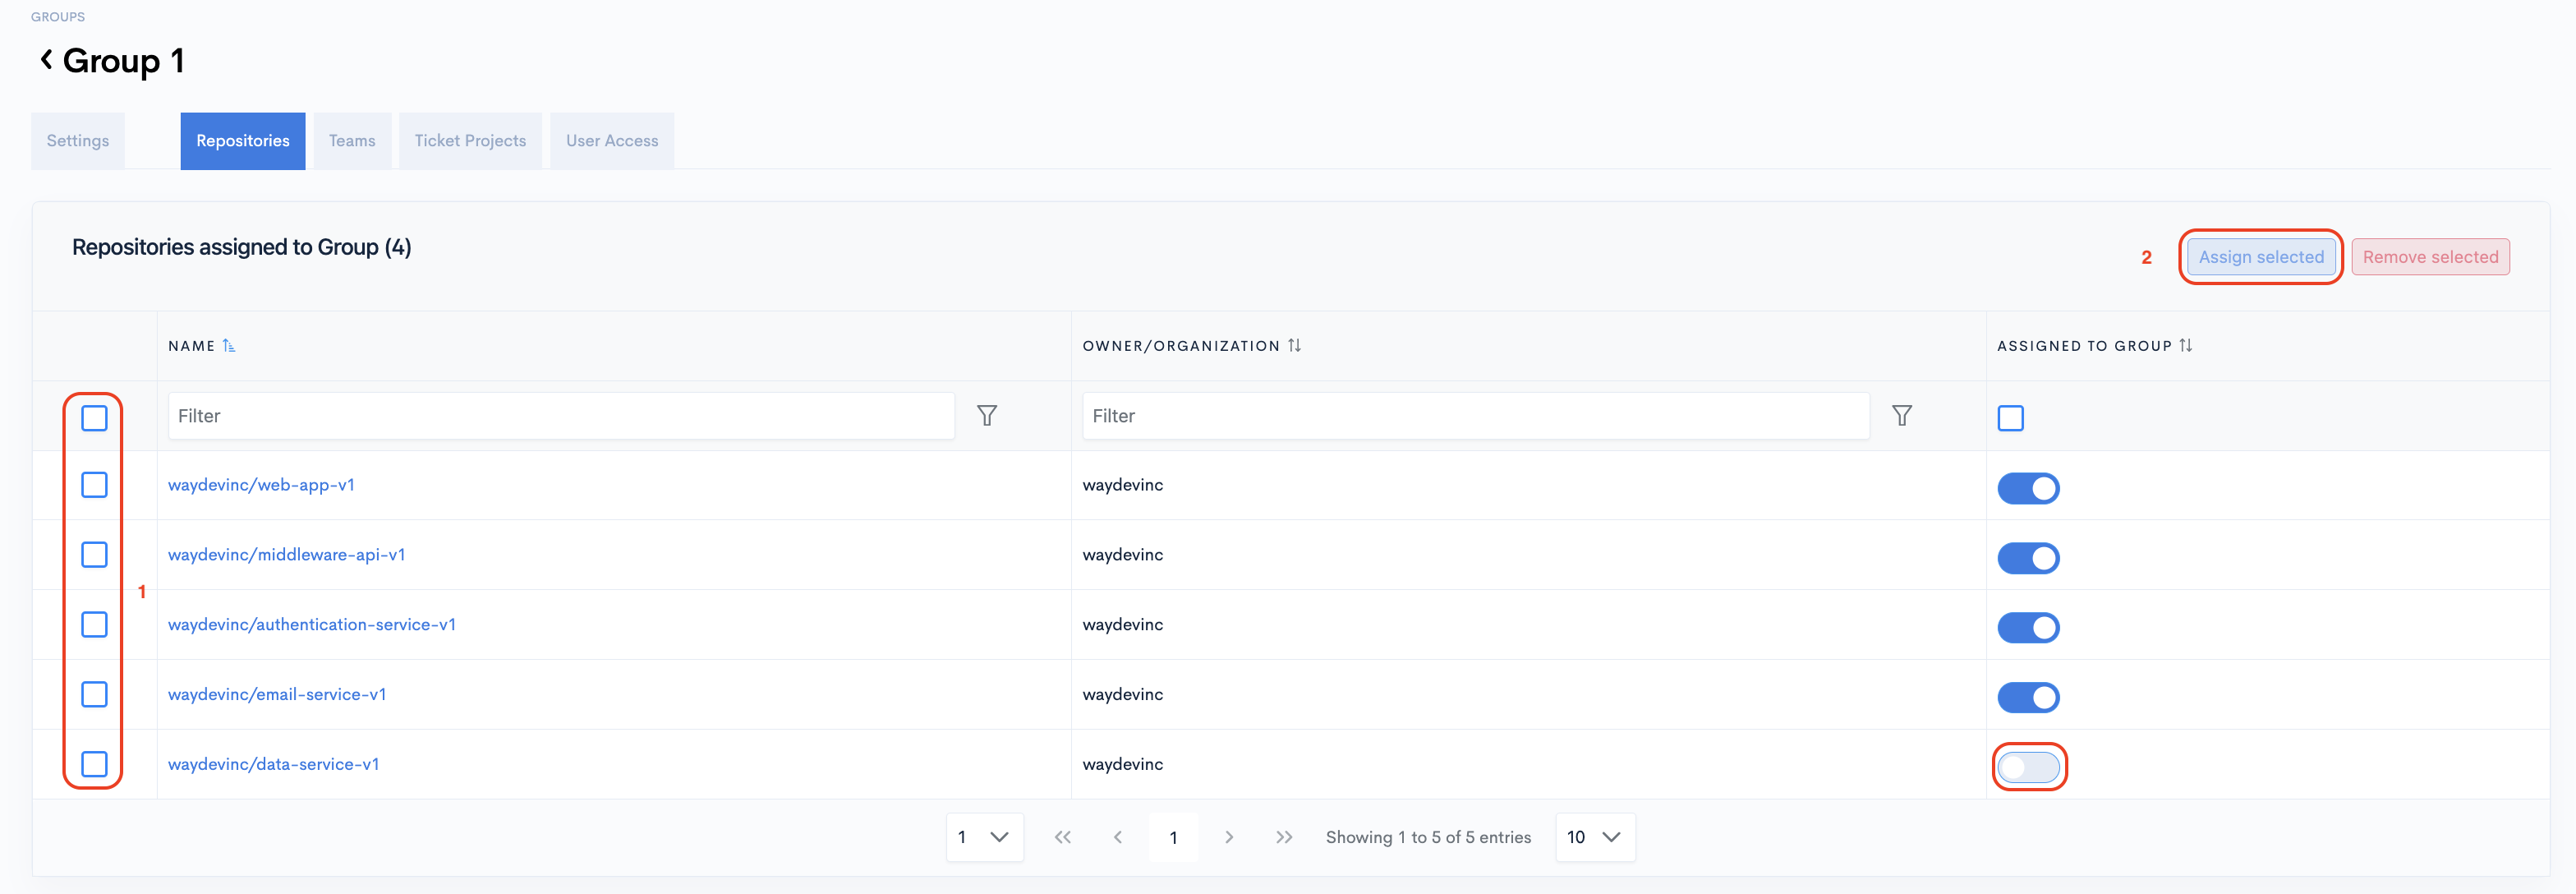Sort by Owner/Organization sort arrows
2576x894 pixels.
1294,346
